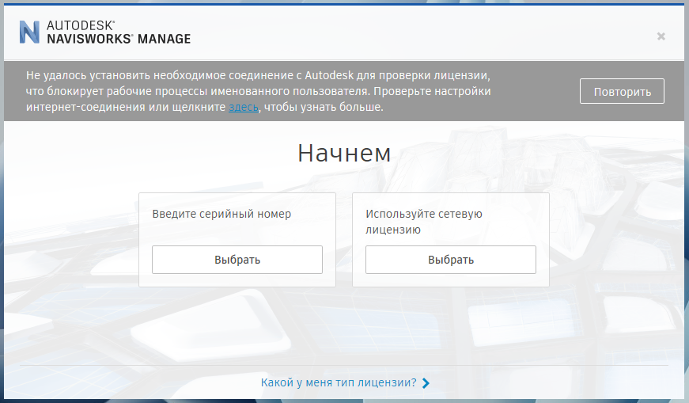The image size is (689, 403).
Task: Click the arrow next to Какой у меня тип лицензии
Action: (x=426, y=383)
